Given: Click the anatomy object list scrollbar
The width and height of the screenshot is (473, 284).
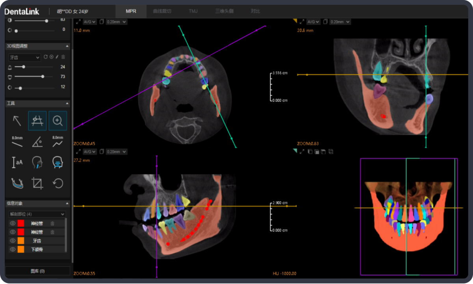Looking at the screenshot, I should click(66, 235).
